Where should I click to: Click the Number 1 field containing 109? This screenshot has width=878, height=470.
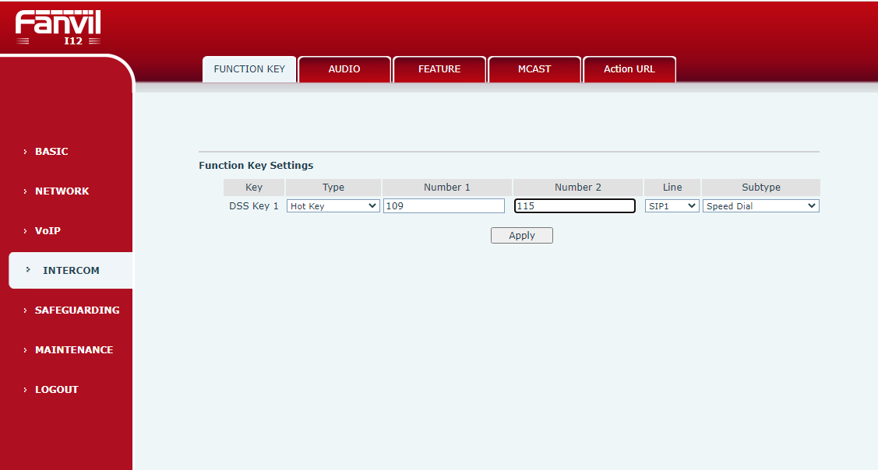tap(444, 206)
